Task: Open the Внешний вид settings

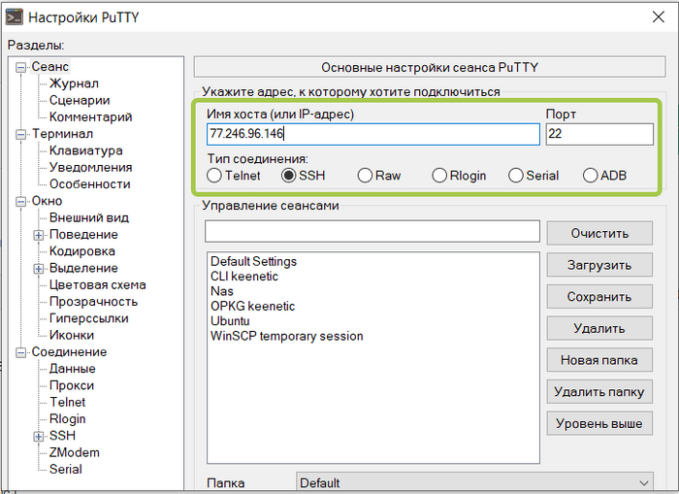Action: 89,217
